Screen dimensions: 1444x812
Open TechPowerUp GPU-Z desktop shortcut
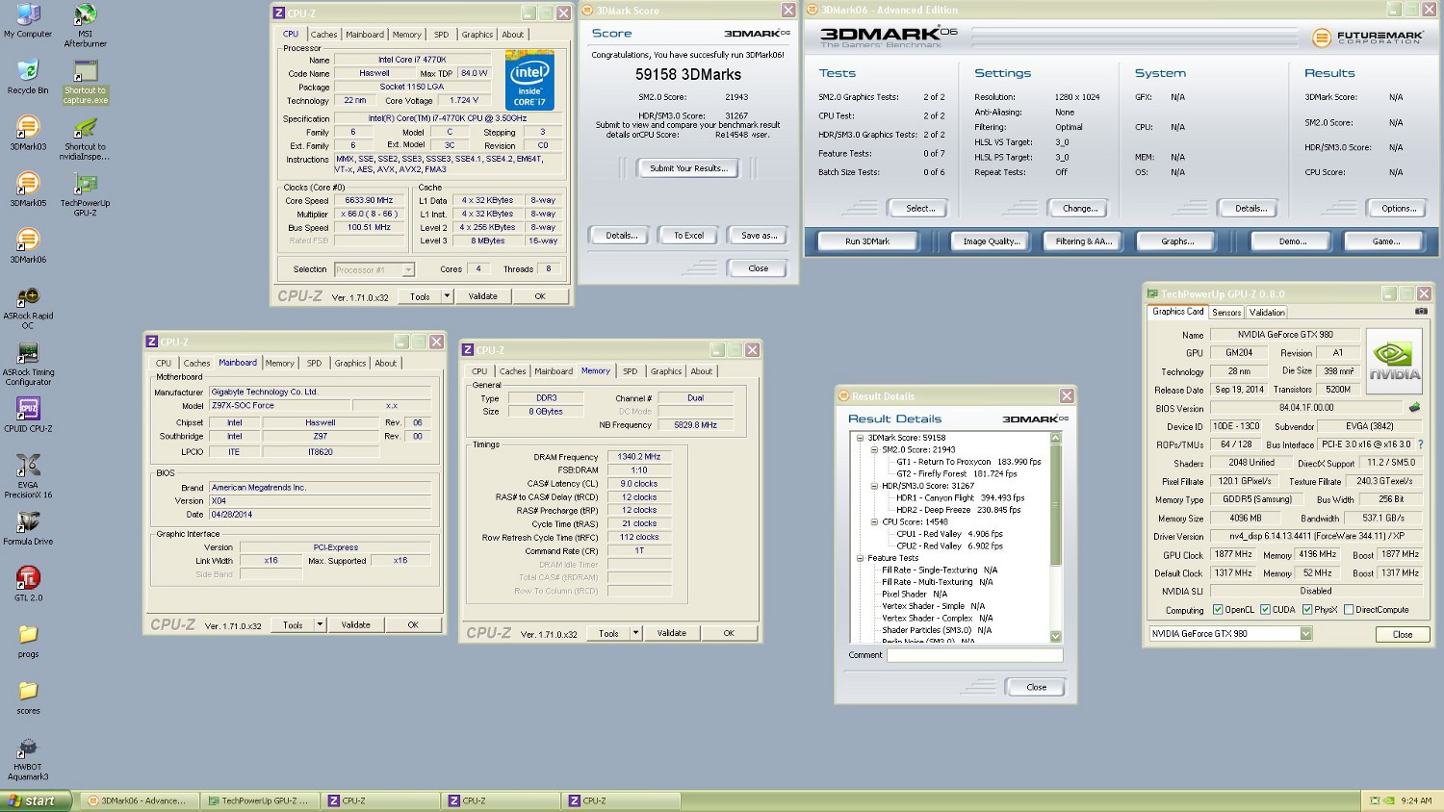click(x=86, y=194)
